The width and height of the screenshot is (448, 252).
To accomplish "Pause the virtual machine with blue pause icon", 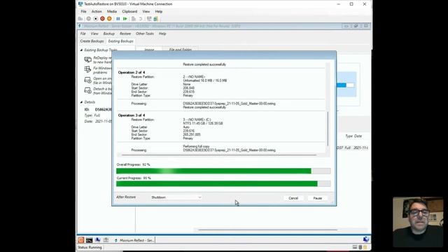I will point(118,19).
